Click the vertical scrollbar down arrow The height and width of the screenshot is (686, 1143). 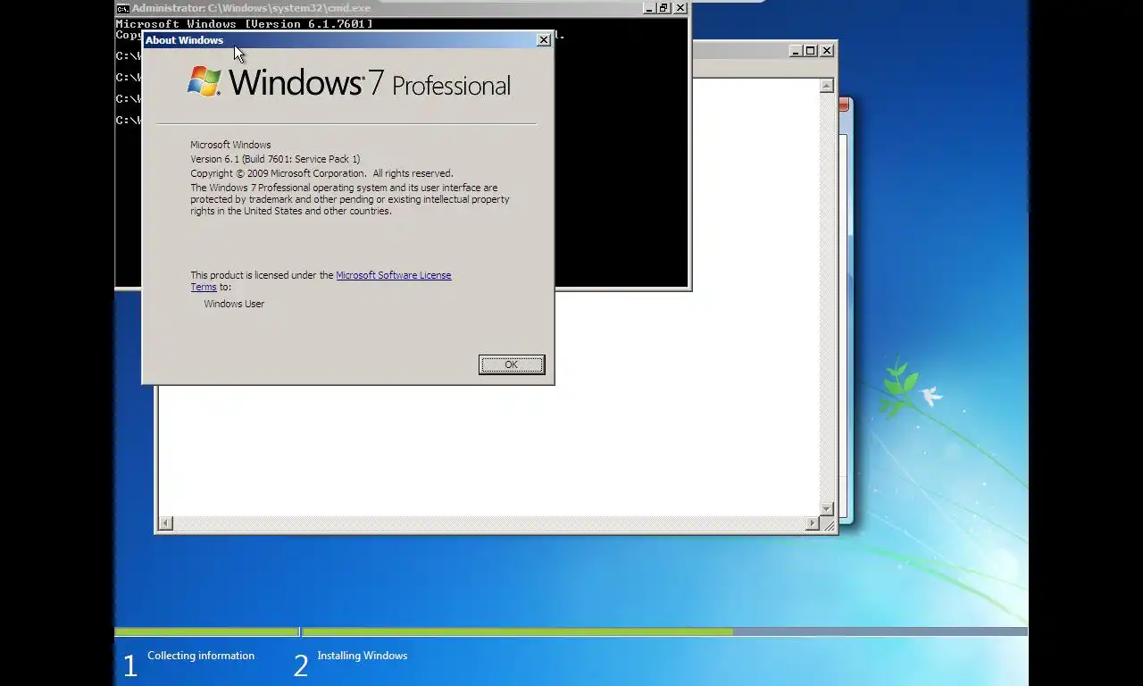pyautogui.click(x=827, y=509)
